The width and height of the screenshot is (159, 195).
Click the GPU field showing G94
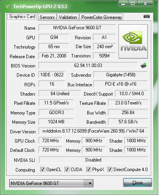pos(54,37)
